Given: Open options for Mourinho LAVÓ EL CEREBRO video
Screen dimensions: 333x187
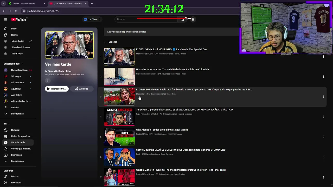Looking at the screenshot, I should click(x=323, y=157).
